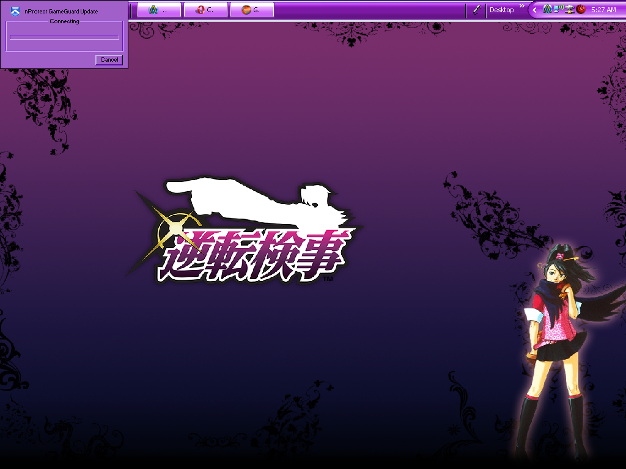Switch to the Opera taskbar button labeled C.
Screen dimensions: 626x469
(205, 10)
